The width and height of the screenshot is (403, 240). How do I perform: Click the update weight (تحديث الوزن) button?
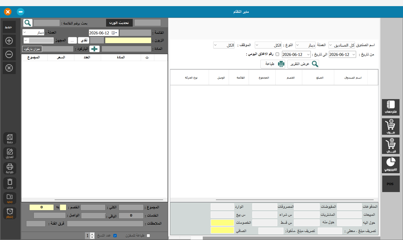click(119, 23)
